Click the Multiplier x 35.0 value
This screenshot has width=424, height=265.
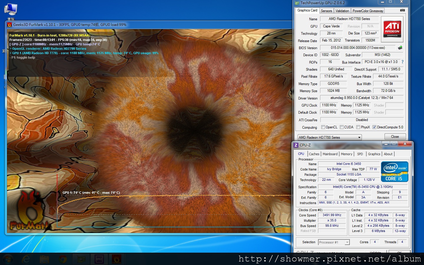pos(332,220)
